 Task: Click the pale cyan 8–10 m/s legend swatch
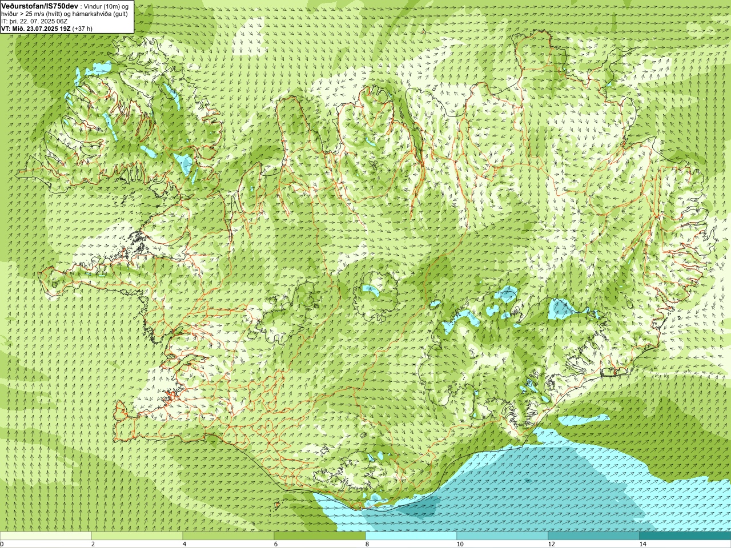pyautogui.click(x=411, y=536)
